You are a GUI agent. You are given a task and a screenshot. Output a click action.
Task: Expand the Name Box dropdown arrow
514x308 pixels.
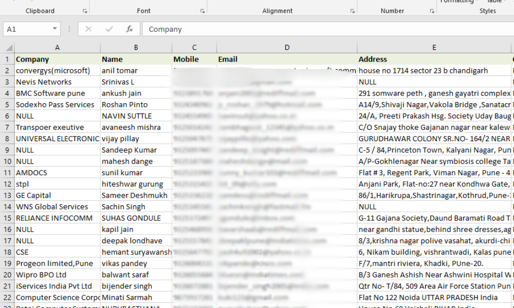coord(55,29)
